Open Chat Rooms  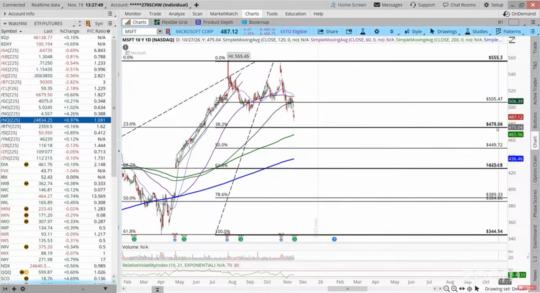click(x=459, y=5)
